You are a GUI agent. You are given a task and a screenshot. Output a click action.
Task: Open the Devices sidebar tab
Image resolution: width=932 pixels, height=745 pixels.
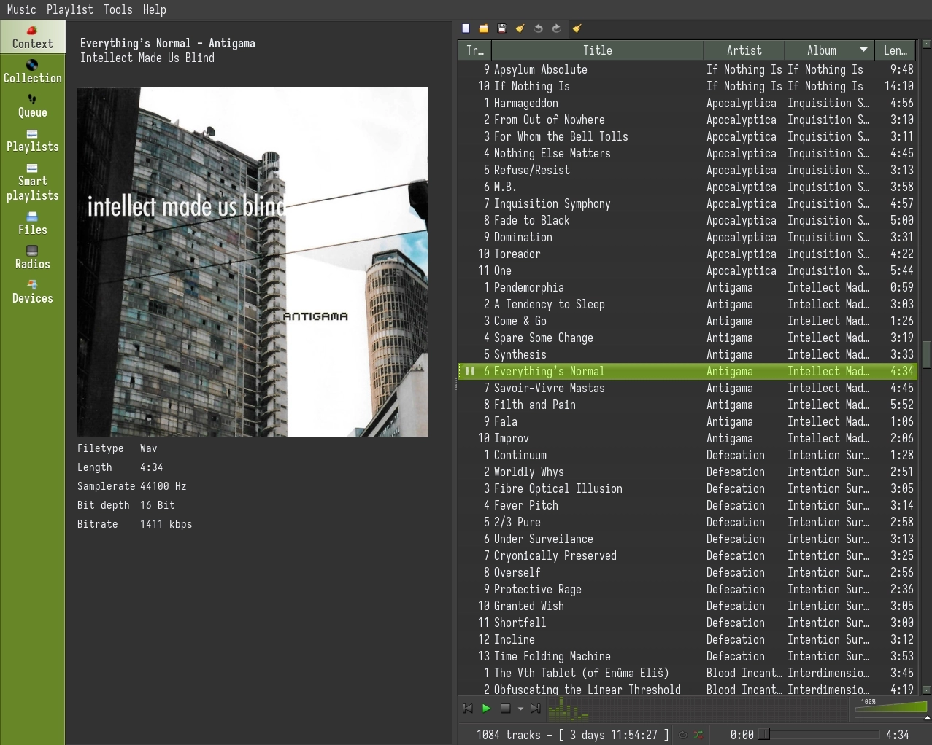[32, 292]
